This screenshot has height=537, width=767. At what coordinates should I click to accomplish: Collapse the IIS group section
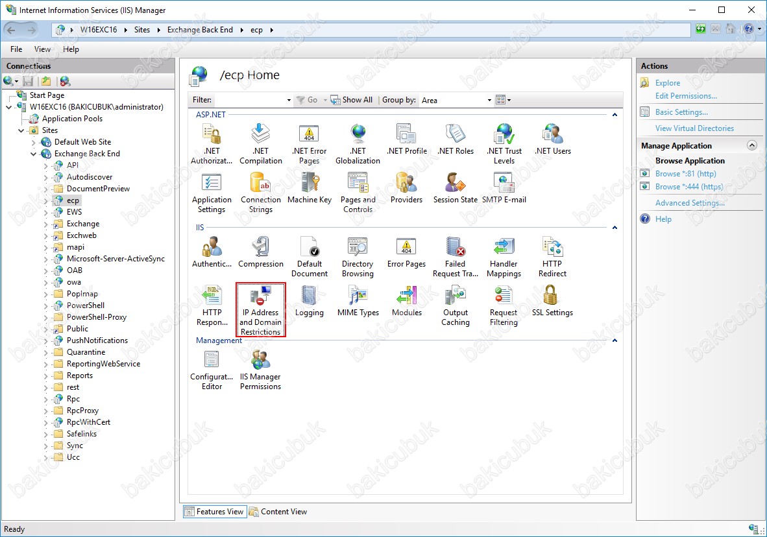615,228
